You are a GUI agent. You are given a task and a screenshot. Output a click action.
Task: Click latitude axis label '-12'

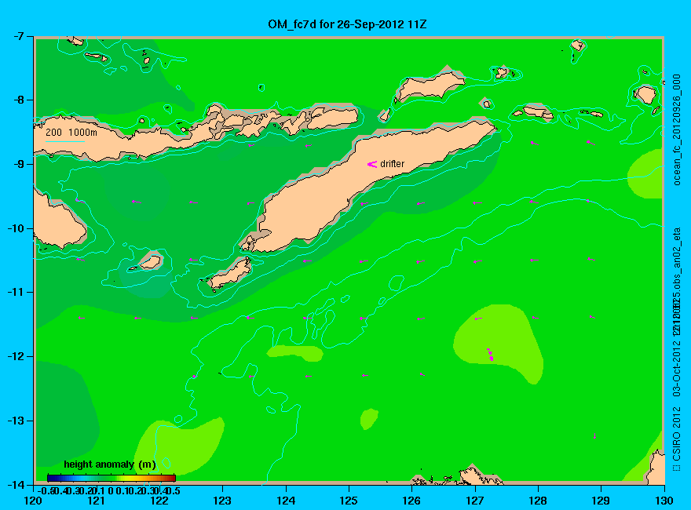[15, 356]
